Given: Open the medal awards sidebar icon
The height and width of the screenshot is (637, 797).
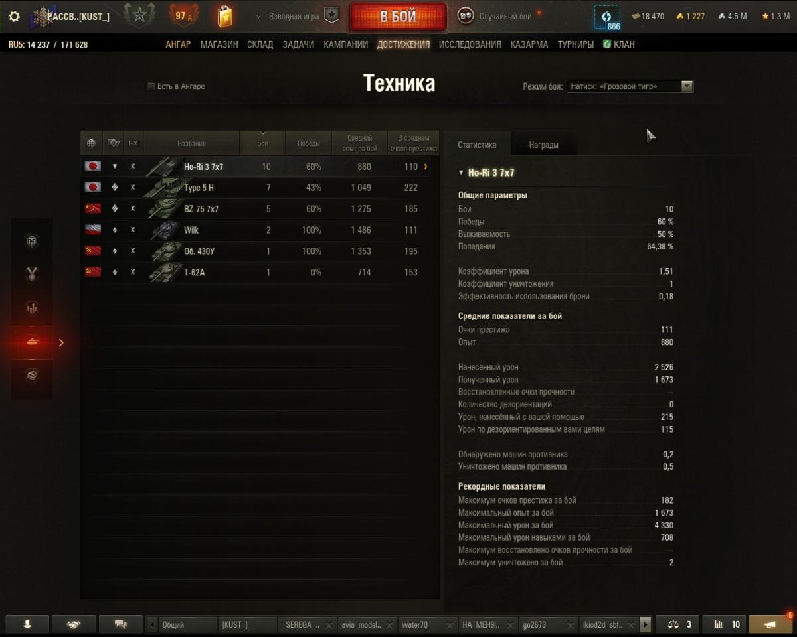Looking at the screenshot, I should coord(32,273).
